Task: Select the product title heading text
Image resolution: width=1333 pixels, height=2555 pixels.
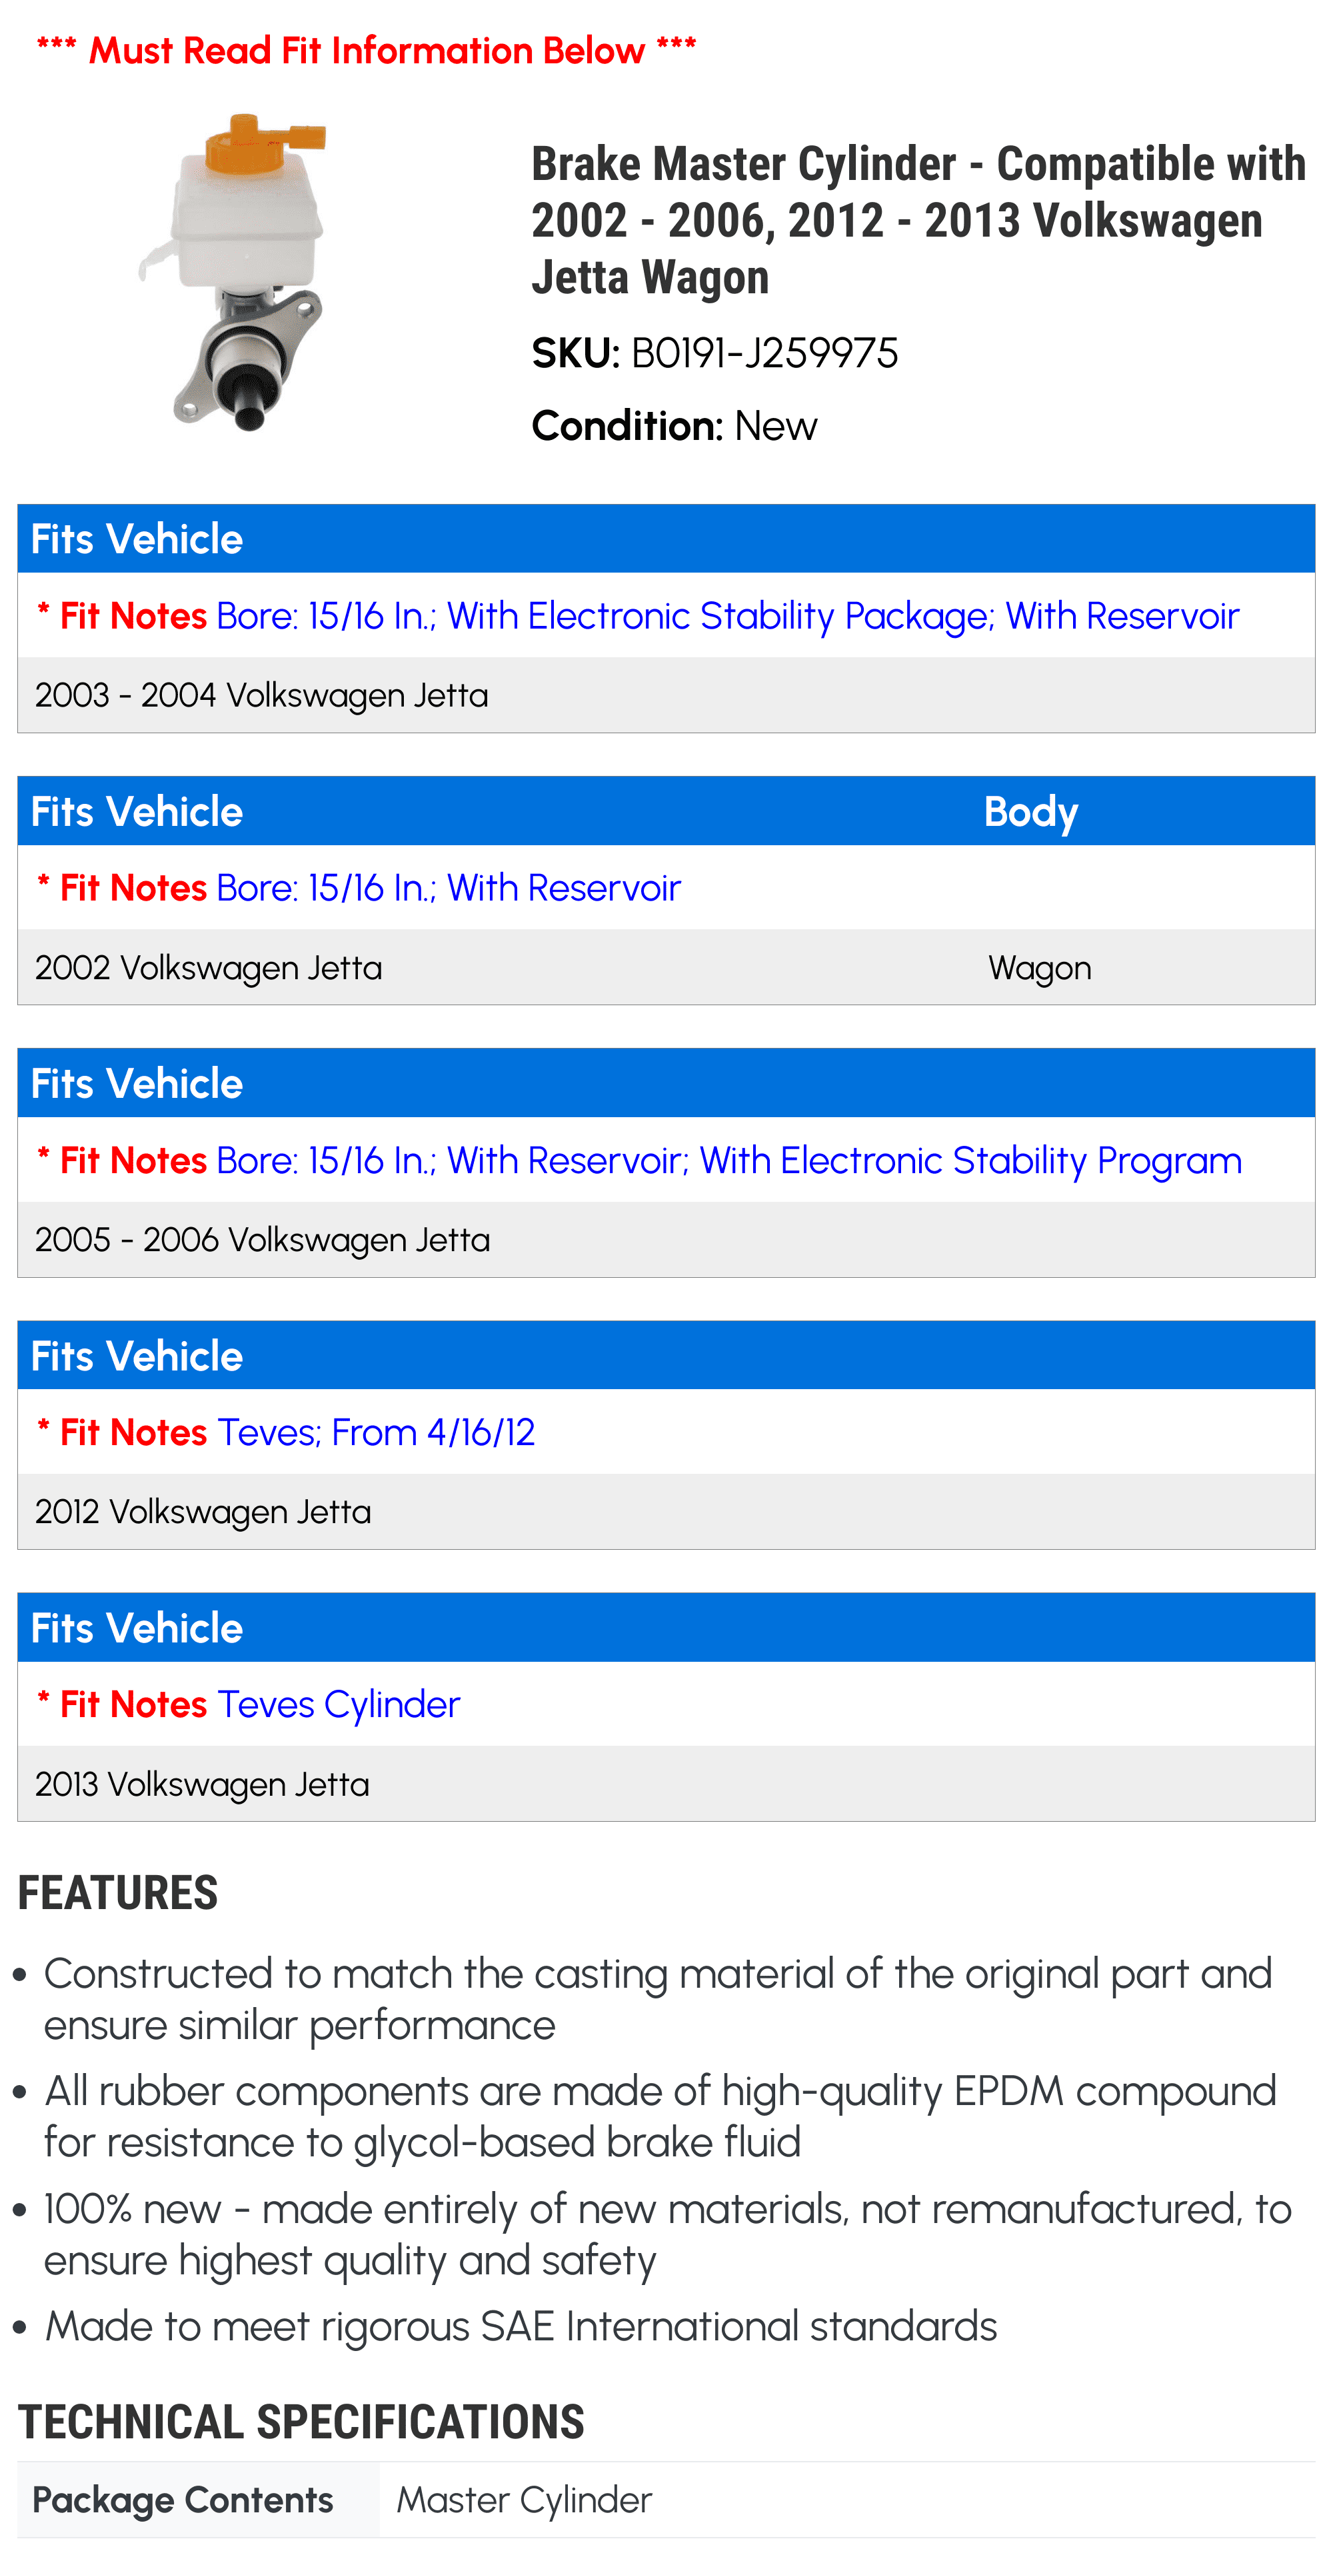Action: coord(918,220)
